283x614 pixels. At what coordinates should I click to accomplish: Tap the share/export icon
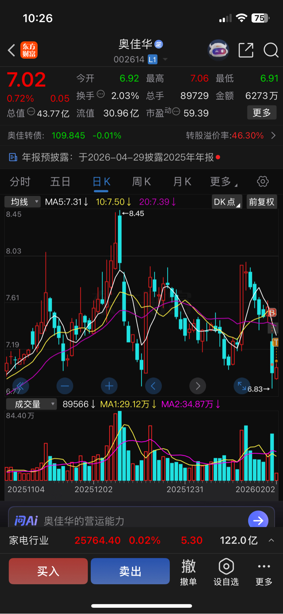tap(246, 50)
